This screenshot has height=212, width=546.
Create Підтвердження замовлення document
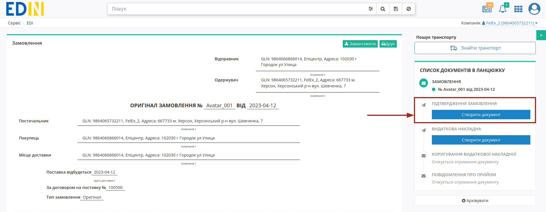click(481, 114)
